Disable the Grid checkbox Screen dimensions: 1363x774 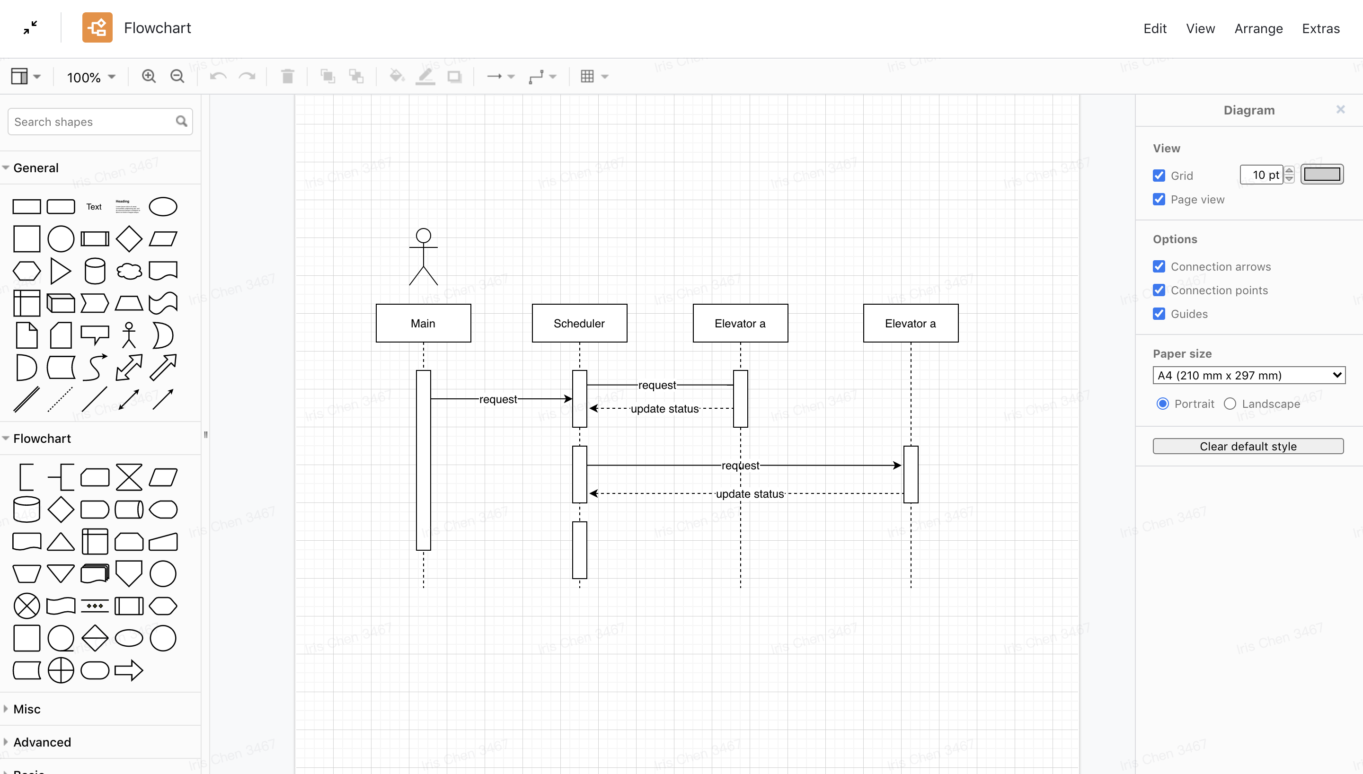point(1159,176)
